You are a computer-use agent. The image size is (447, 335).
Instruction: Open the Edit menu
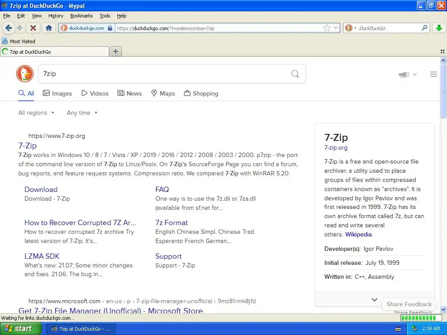click(x=21, y=16)
